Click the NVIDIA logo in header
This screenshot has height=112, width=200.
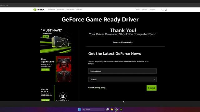click(x=38, y=10)
